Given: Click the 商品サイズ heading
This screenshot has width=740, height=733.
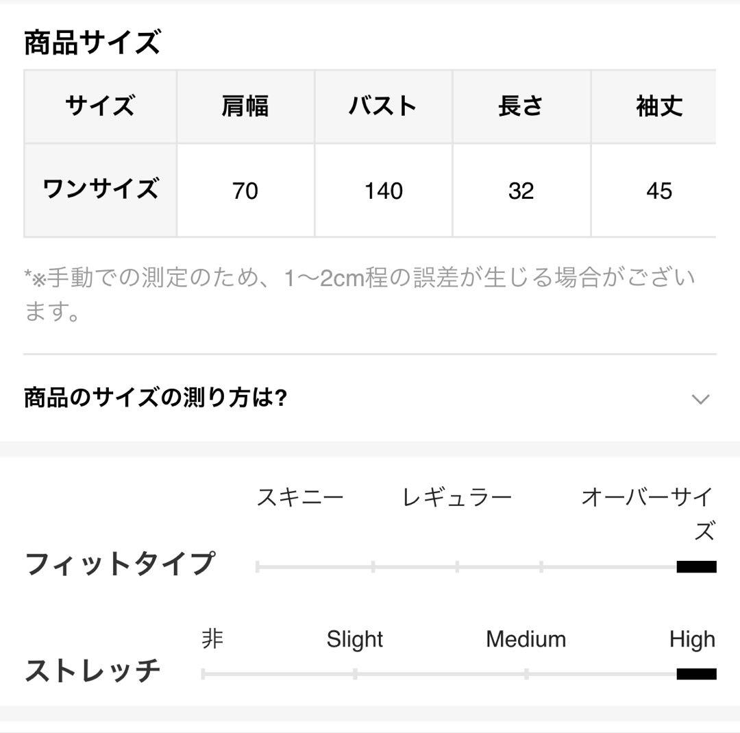Looking at the screenshot, I should [92, 43].
